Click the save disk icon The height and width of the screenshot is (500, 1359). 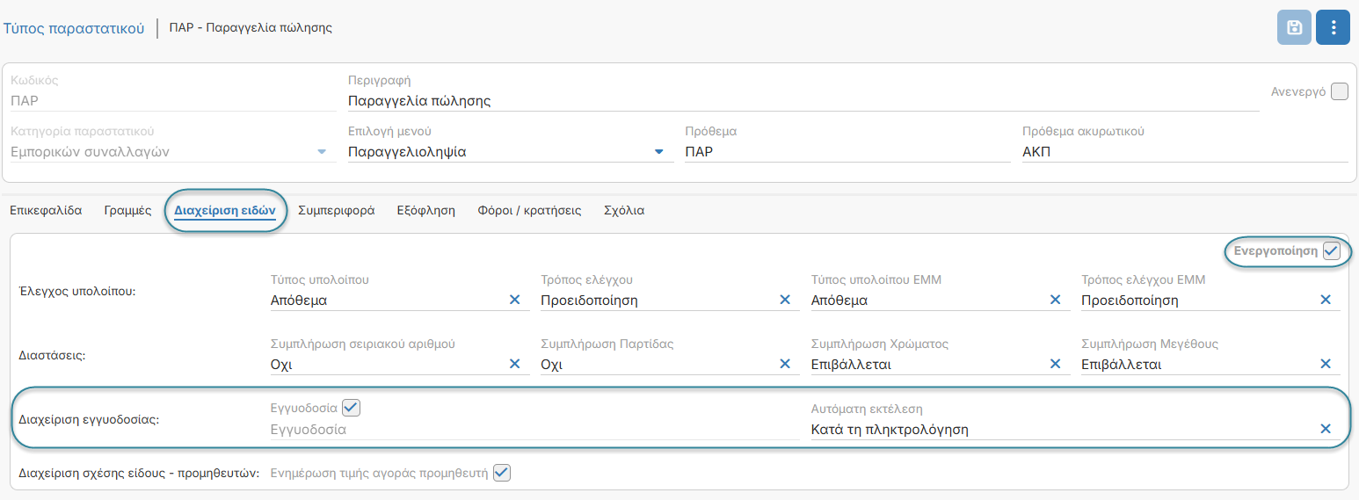click(1294, 27)
